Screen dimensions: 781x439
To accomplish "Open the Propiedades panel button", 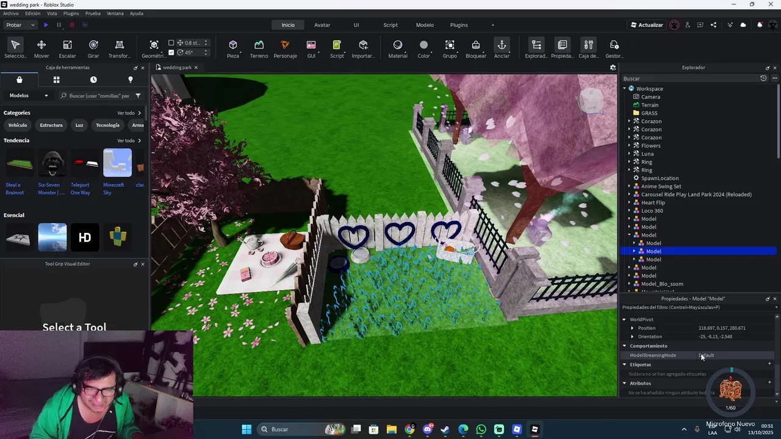I will (563, 48).
